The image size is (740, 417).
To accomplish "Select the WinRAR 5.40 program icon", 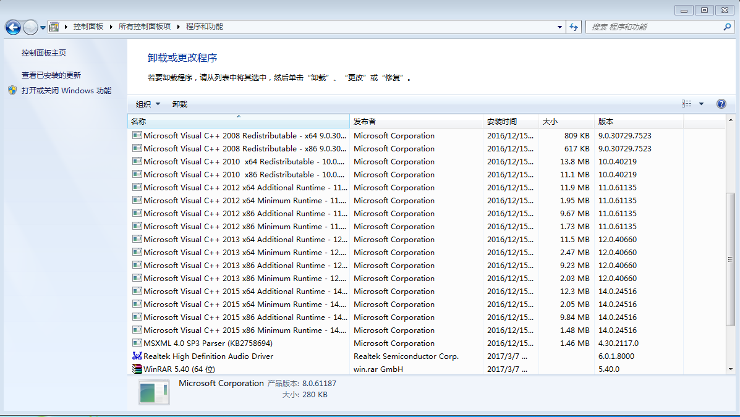I will point(137,369).
